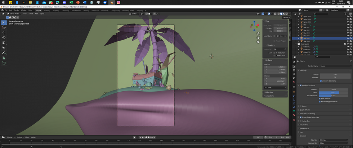Disable Ambient Occlusion checkbox
The height and width of the screenshot is (148, 353).
[x=300, y=85]
